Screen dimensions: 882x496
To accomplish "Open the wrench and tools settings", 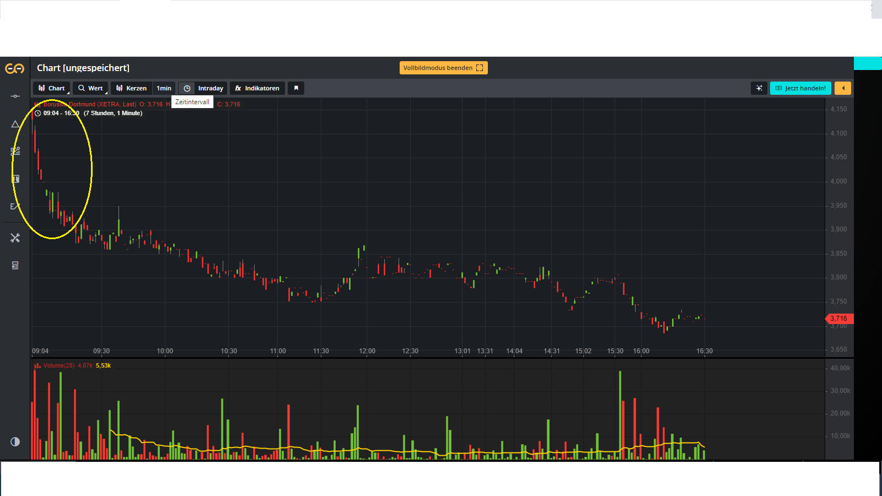I will [x=15, y=238].
